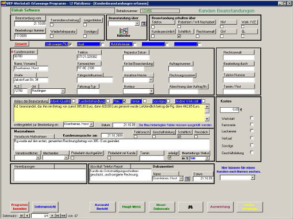The height and width of the screenshot is (219, 293).
Task: Click the Rechtsanwalt button in the right panel
Action: click(238, 52)
